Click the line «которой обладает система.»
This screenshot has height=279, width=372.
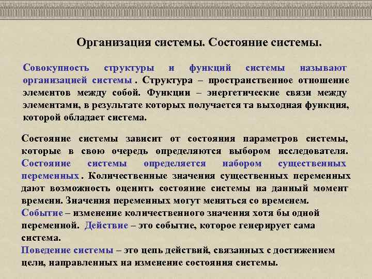click(x=85, y=118)
